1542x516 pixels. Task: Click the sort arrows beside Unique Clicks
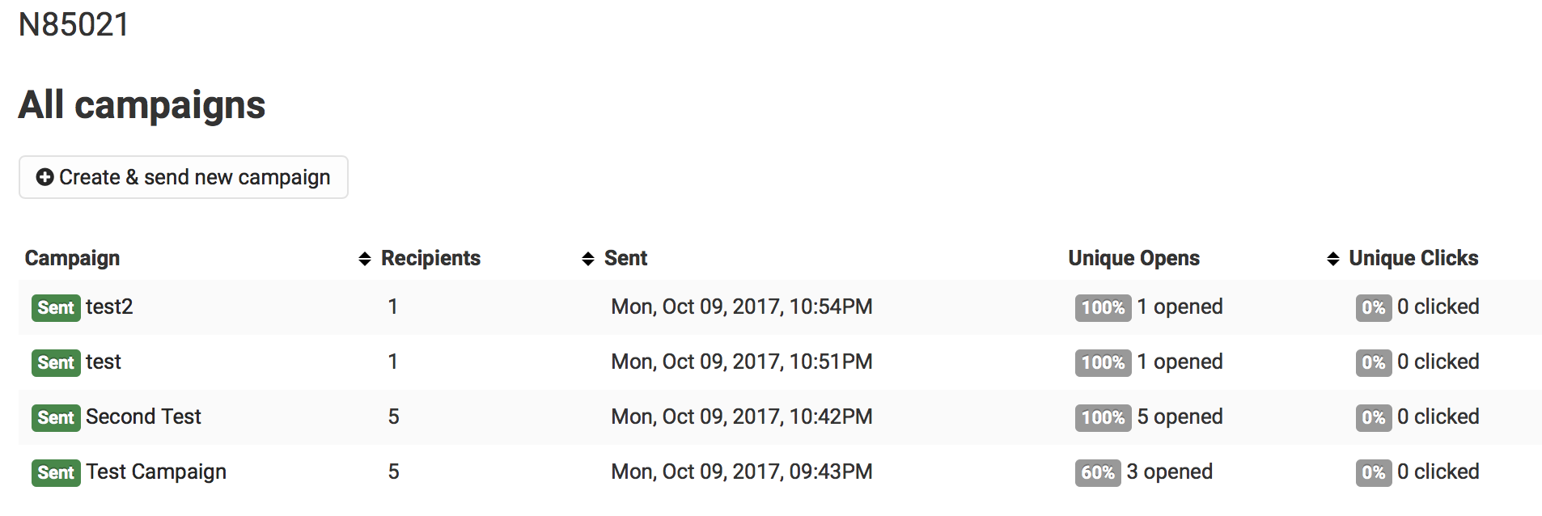pos(1333,259)
